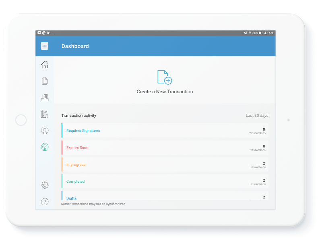Click the Last 30 days label

257,116
